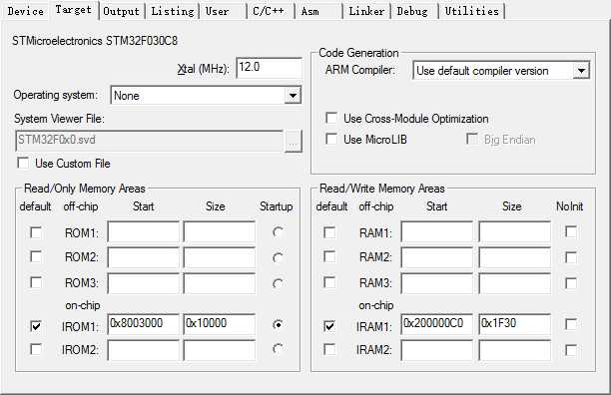611x395 pixels.
Task: Click the ROM1 Size field
Action: 220,231
